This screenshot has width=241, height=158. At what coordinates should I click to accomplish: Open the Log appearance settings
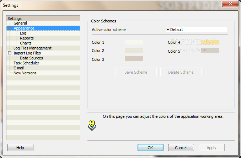23,33
